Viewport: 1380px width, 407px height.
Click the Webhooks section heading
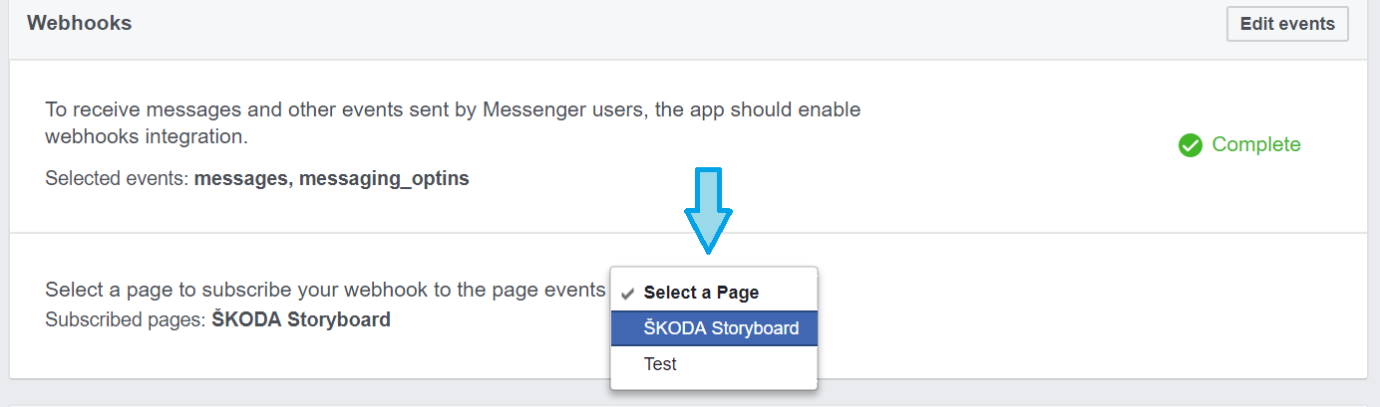[80, 23]
